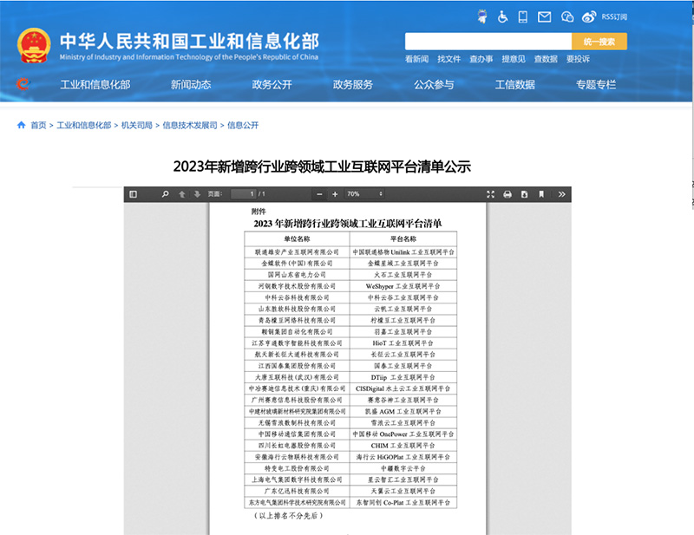Viewport: 694px width, 535px height.
Task: Go to 工业和信息化部 in breadcrumb
Action: pos(83,125)
